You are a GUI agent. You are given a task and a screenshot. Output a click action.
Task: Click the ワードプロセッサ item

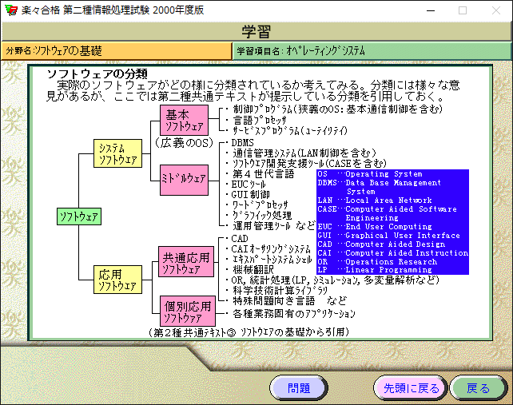[260, 204]
